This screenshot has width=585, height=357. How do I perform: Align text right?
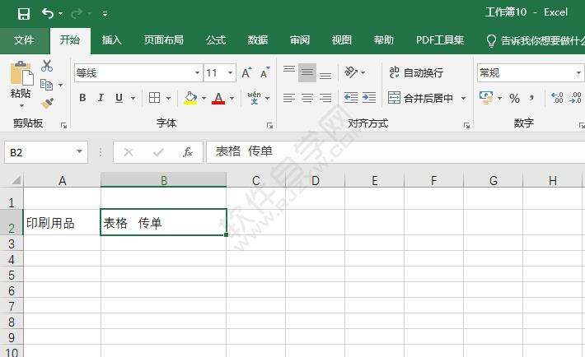(325, 98)
